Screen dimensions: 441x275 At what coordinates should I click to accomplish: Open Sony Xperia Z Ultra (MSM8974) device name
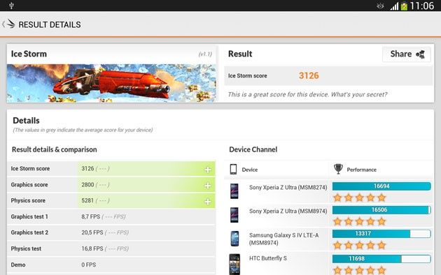(x=288, y=211)
